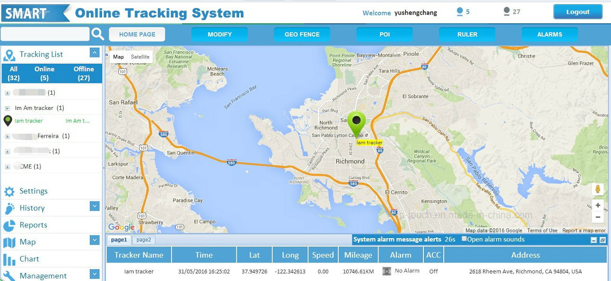611x281 pixels.
Task: Click the History footprints icon
Action: pos(9,208)
